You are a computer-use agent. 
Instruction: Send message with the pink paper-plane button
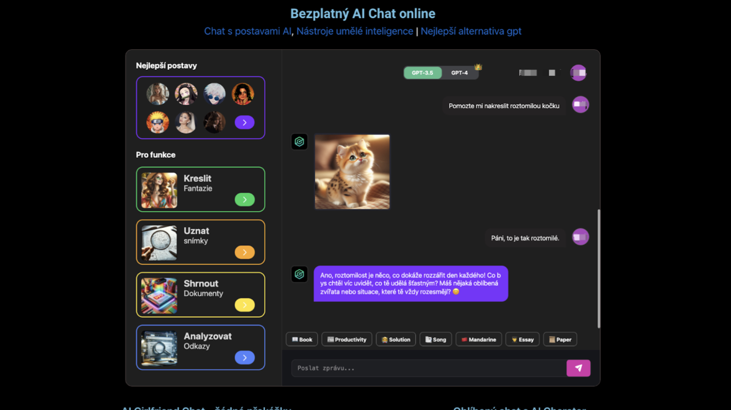(578, 368)
